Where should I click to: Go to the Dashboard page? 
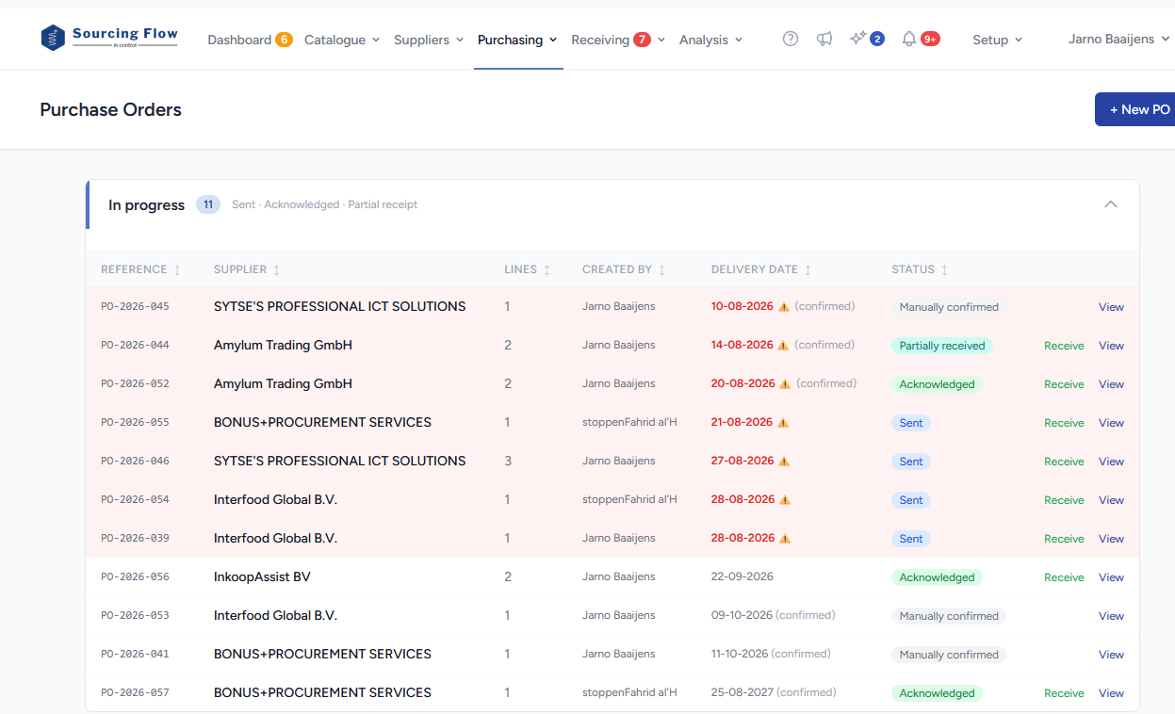239,40
